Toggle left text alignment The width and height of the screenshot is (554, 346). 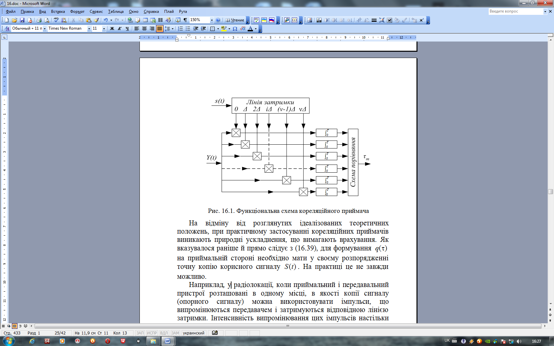(137, 29)
